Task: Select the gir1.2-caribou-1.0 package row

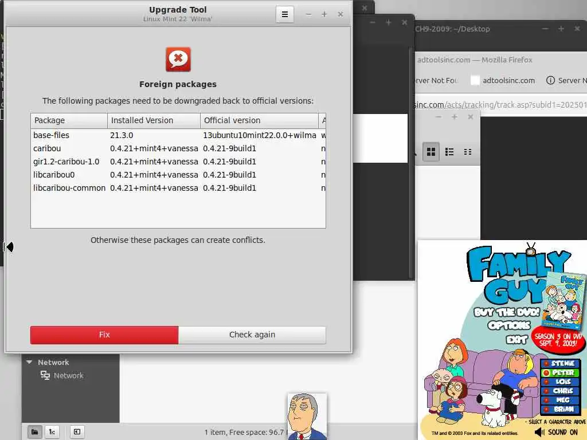Action: pos(178,162)
